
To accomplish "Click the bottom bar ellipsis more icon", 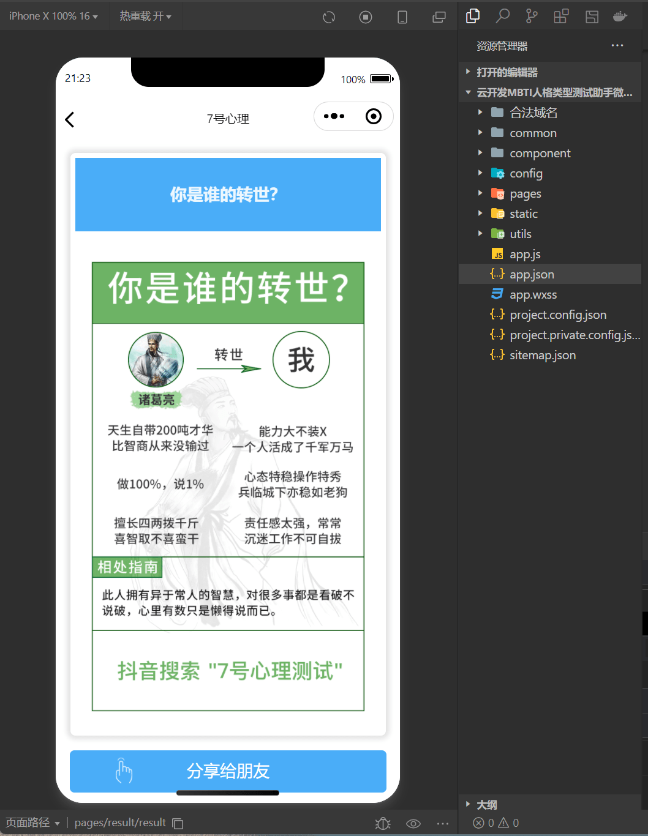I will click(443, 824).
